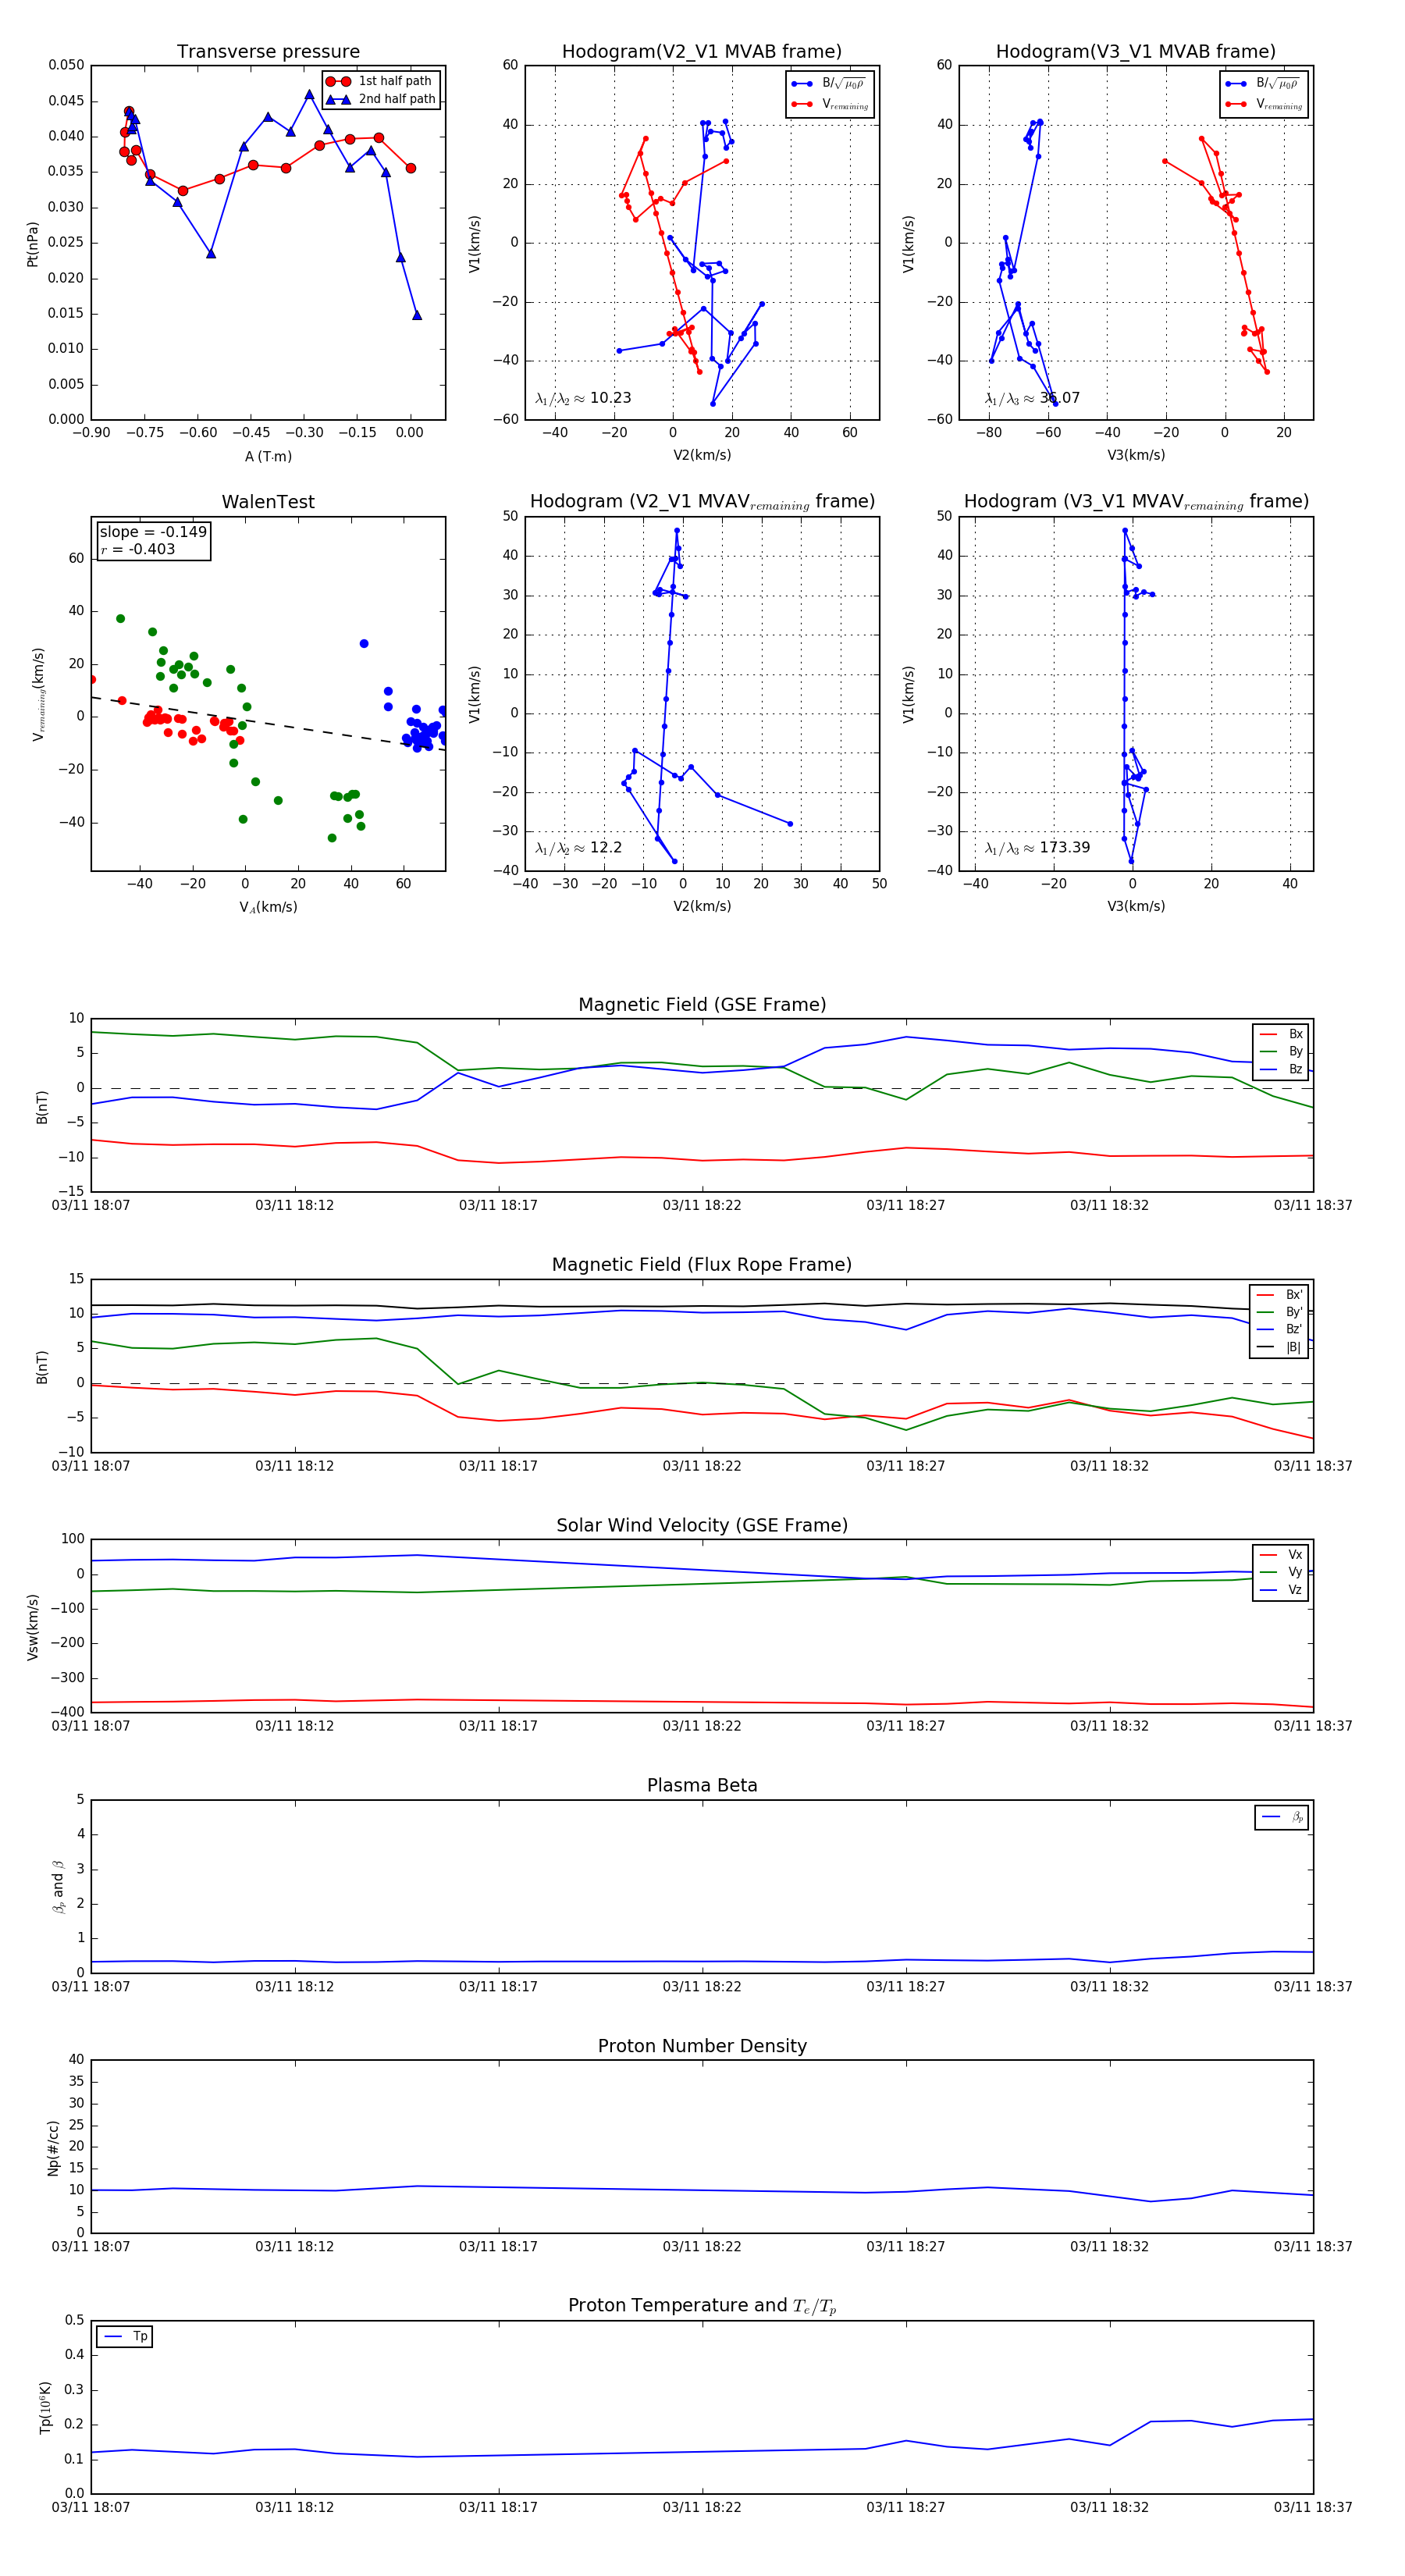Click the V_remaining legend entry in V2_V1 MVAB hodogram
The width and height of the screenshot is (1405, 2576).
point(830,104)
